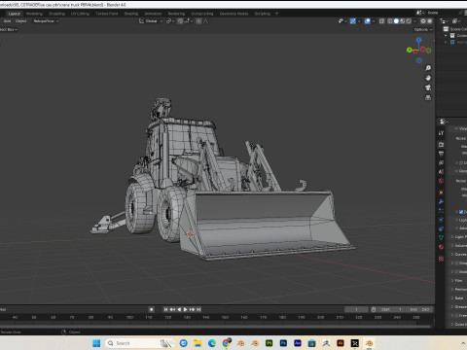Open the Texture Paint workspace tab

[x=107, y=14]
